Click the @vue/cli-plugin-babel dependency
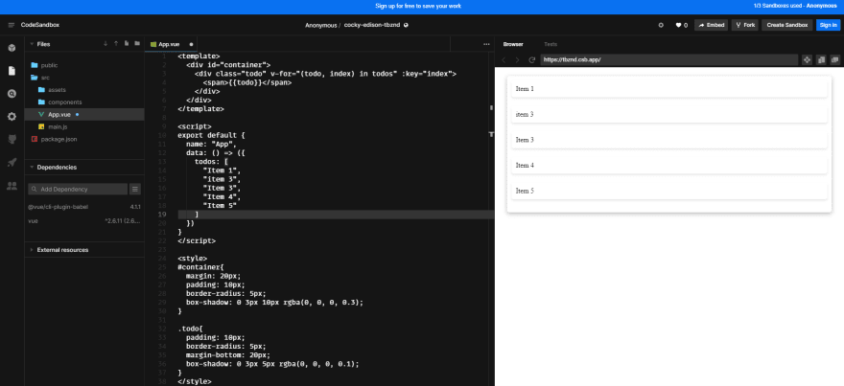 [58, 207]
